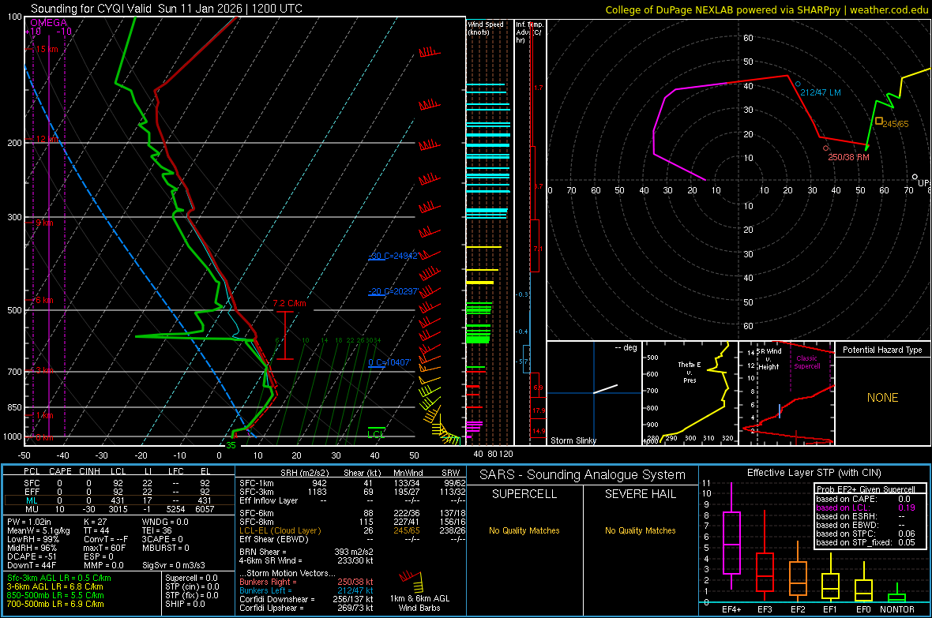Click the 'MBURST = 0' value
The image size is (932, 618).
click(x=165, y=547)
